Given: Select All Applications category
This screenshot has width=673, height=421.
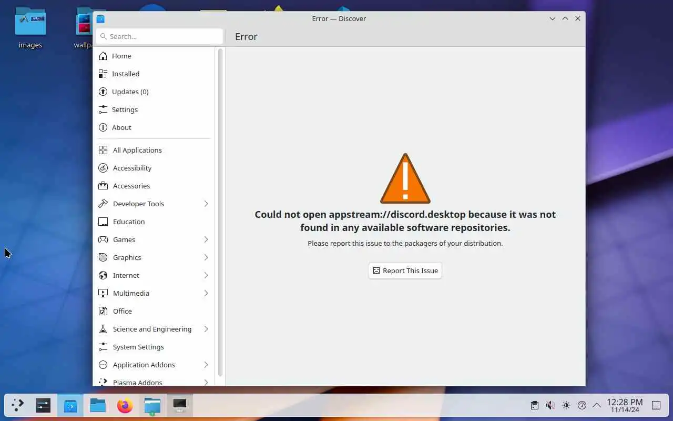Looking at the screenshot, I should (154, 150).
